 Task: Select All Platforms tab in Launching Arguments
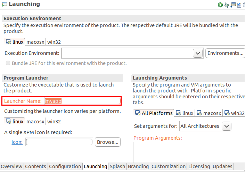[x=154, y=113]
